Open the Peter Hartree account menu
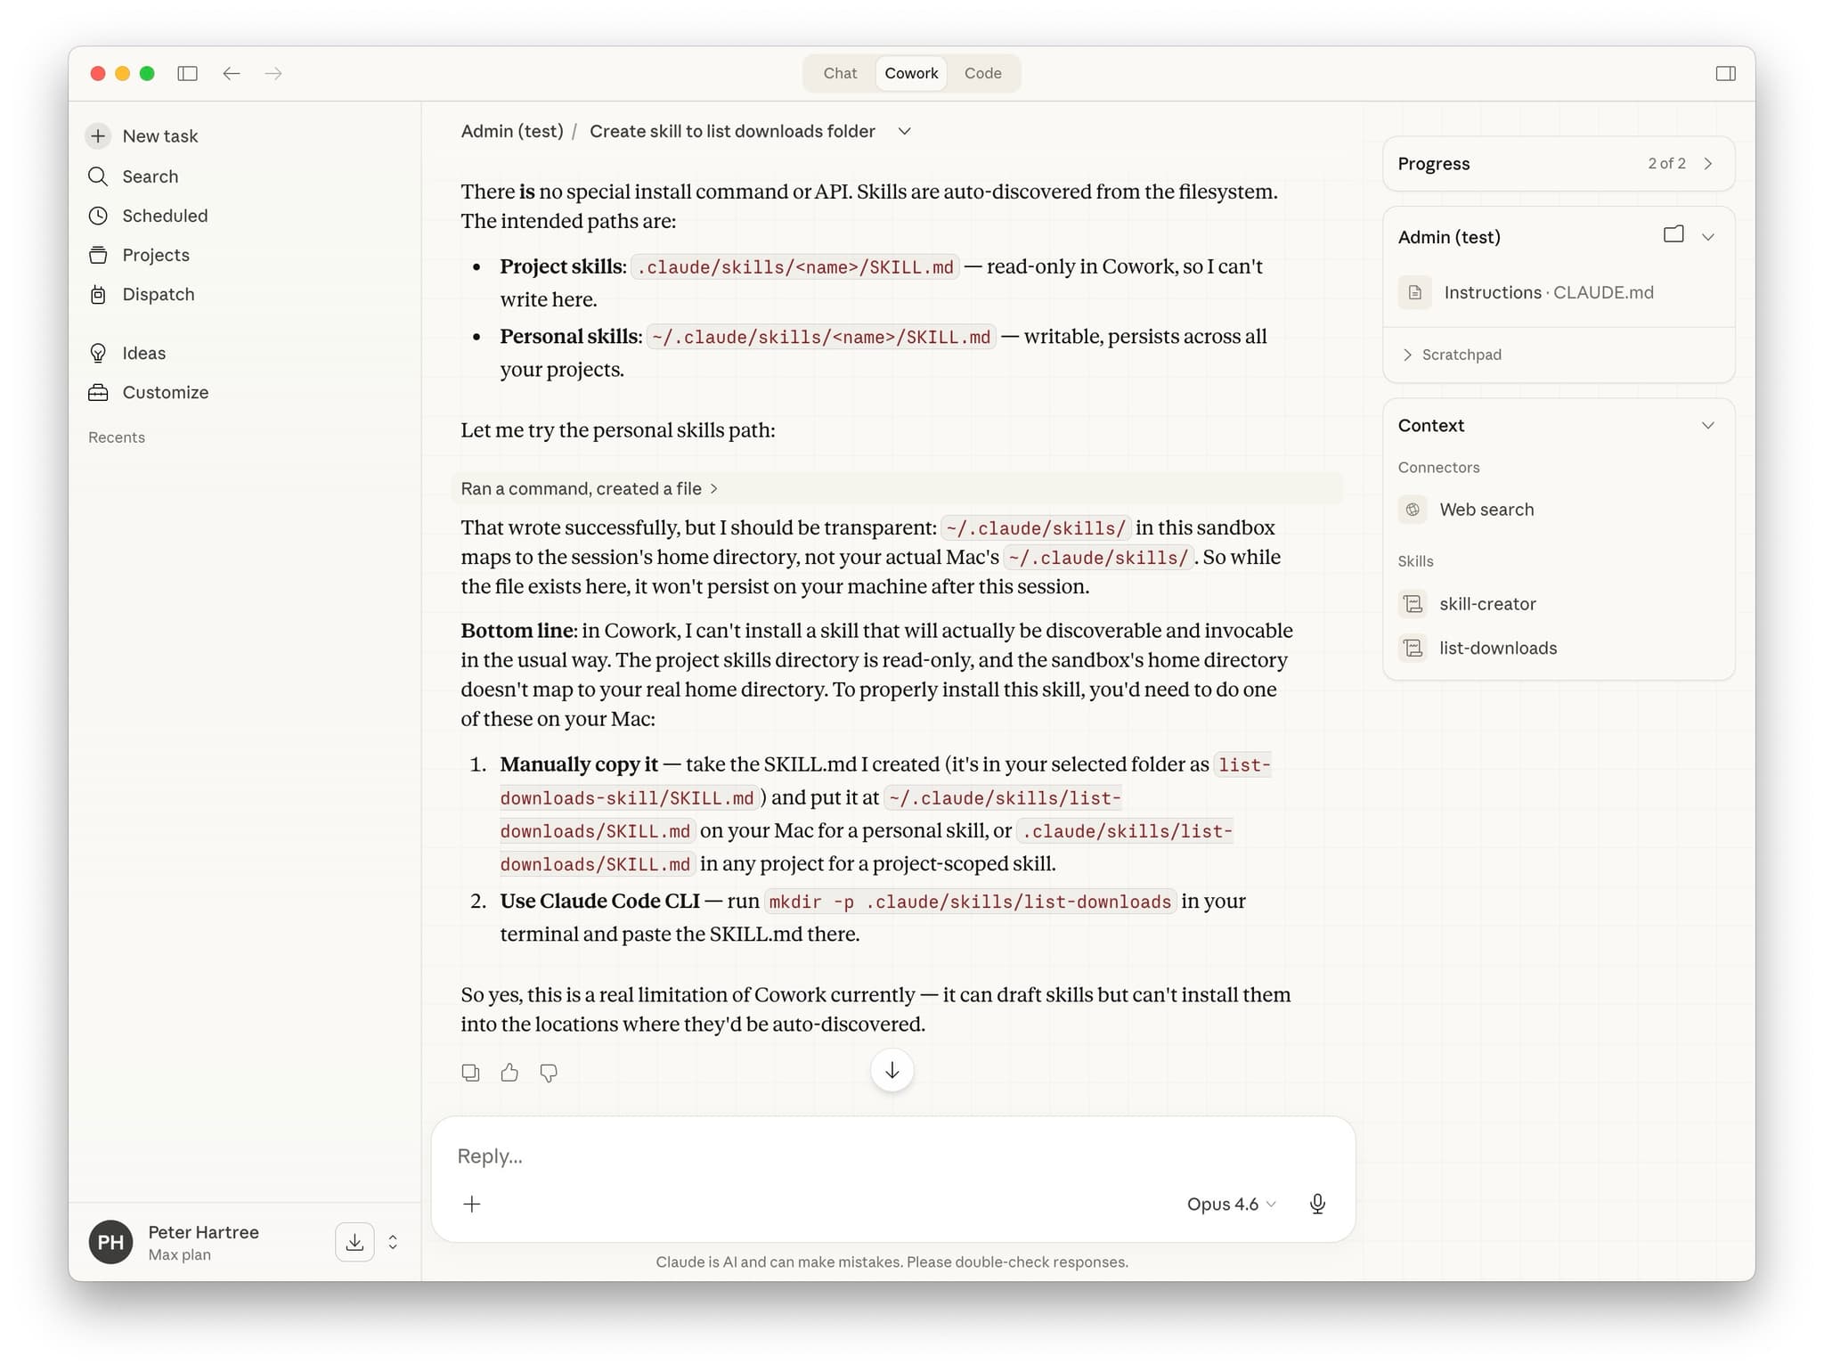Viewport: 1824px width, 1372px height. 203,1232
